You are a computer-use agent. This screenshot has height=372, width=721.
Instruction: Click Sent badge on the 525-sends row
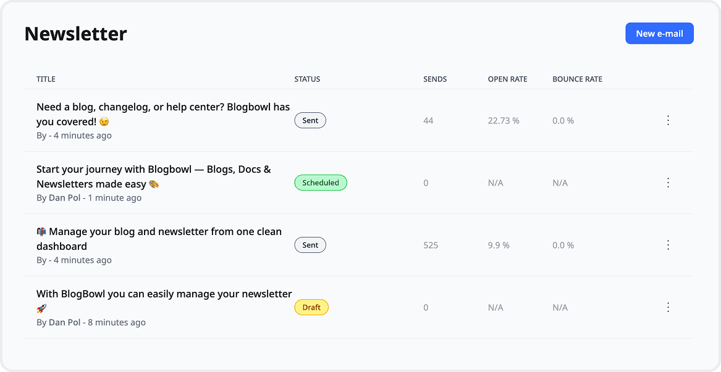click(x=310, y=245)
